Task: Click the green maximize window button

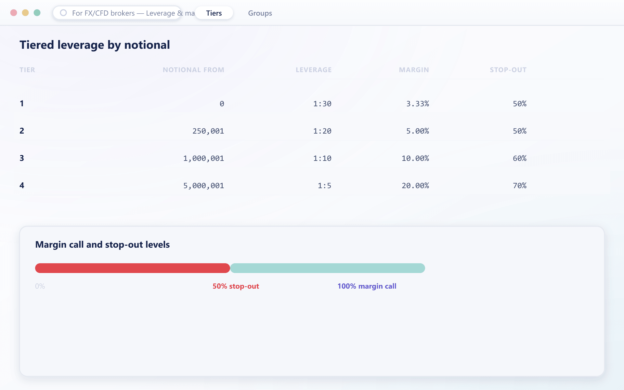Action: [x=37, y=13]
